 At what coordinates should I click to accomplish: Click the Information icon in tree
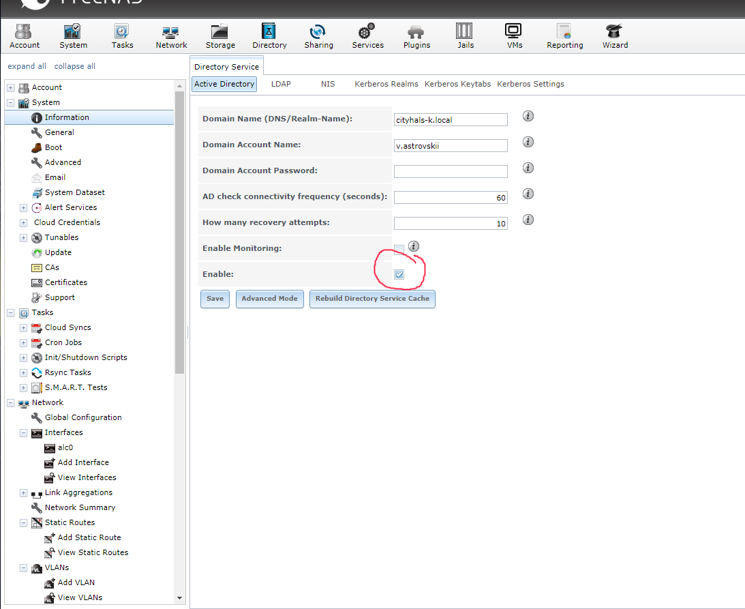[x=37, y=118]
